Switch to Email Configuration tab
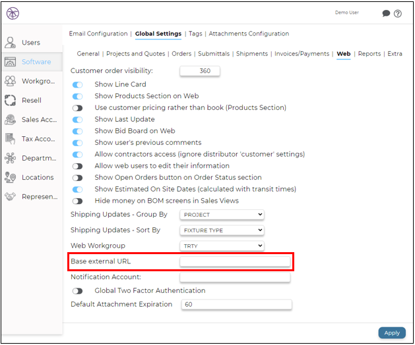Screen dimensions: 415x345 click(x=98, y=34)
